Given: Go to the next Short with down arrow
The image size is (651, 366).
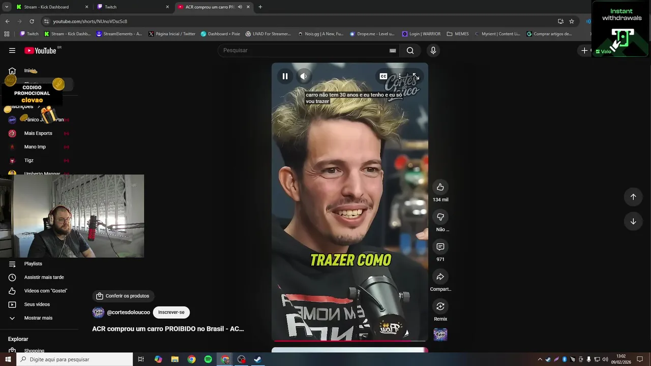Looking at the screenshot, I should coord(633,221).
